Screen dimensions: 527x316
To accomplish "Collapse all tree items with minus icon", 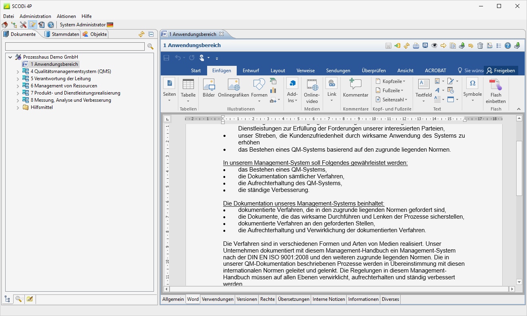I will click(151, 34).
